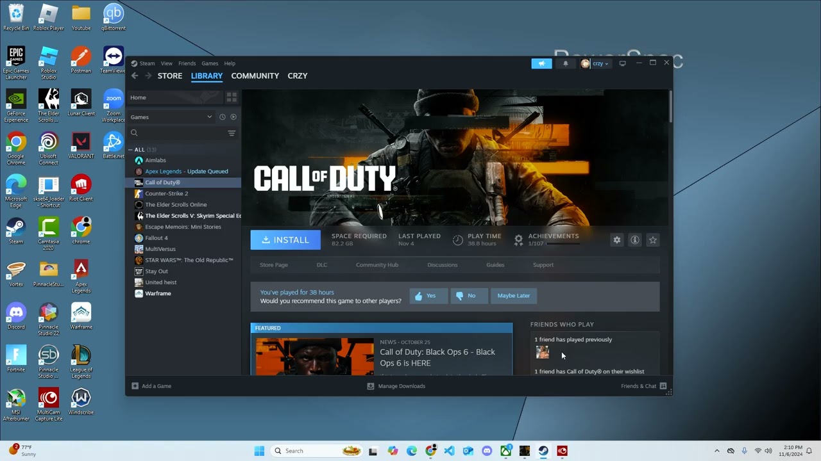Select Counter-Strike 2 in library
Screen dimensions: 821x461
183,193
